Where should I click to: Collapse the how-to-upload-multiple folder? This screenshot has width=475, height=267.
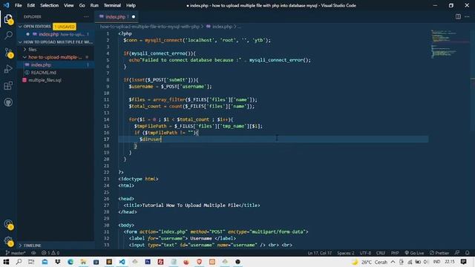56,57
